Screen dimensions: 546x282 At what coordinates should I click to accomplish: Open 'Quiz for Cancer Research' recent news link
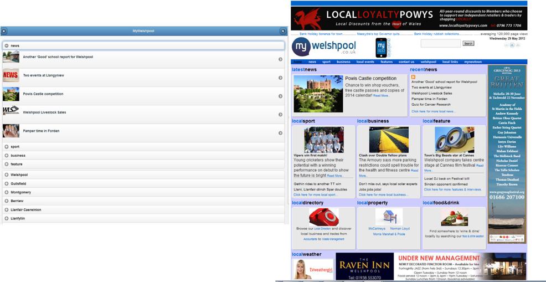[x=431, y=104]
